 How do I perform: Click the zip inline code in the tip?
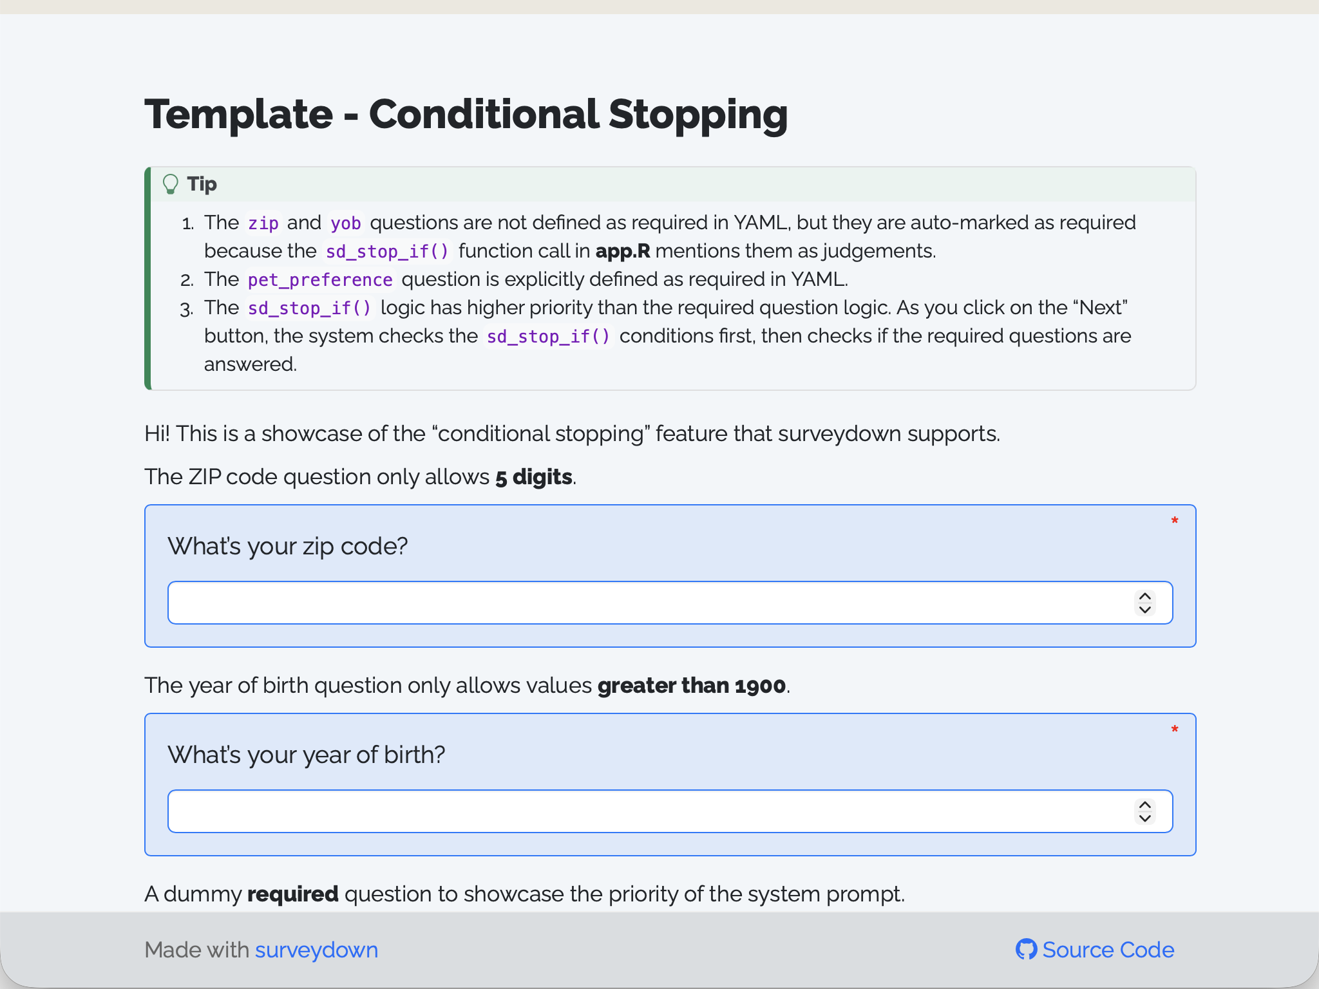(263, 223)
